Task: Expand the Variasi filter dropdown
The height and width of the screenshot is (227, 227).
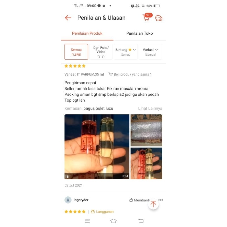Action: coord(150,52)
